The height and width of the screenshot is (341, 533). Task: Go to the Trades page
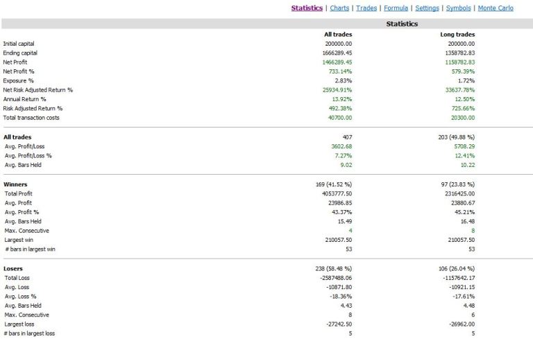point(366,8)
